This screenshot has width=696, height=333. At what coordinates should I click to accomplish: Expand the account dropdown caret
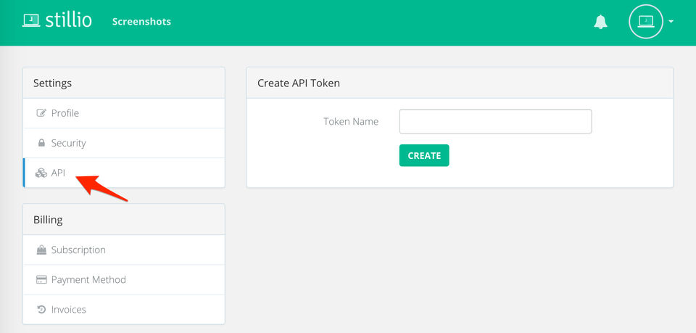[671, 22]
